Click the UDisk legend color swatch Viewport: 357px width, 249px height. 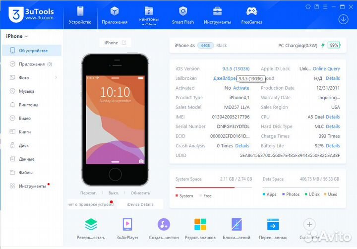pyautogui.click(x=306, y=194)
